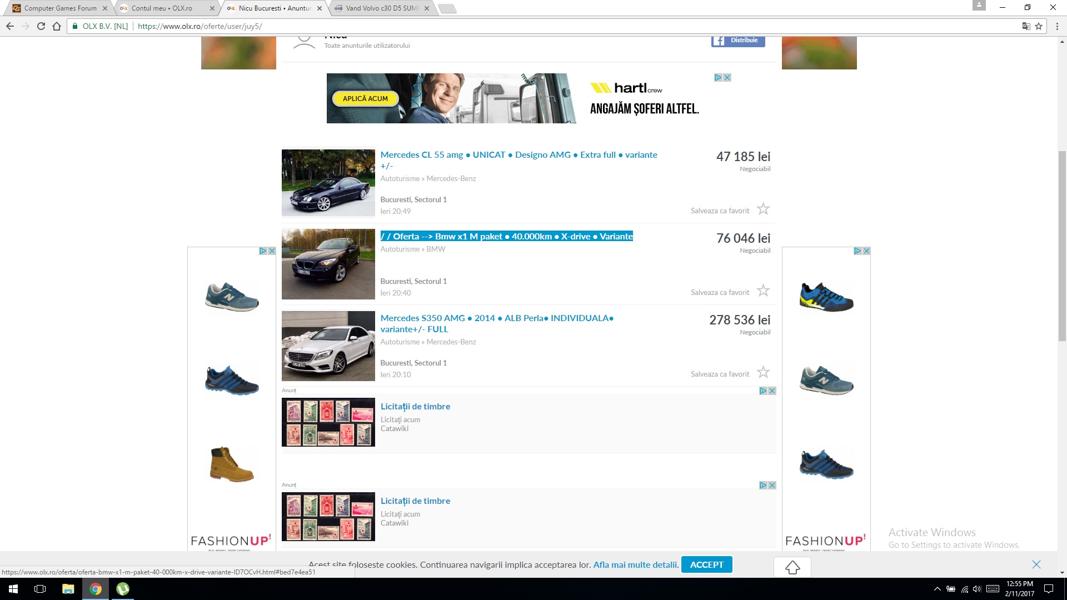The image size is (1067, 600).
Task: Open AdChoices info on hartl crew banner
Action: pyautogui.click(x=718, y=78)
